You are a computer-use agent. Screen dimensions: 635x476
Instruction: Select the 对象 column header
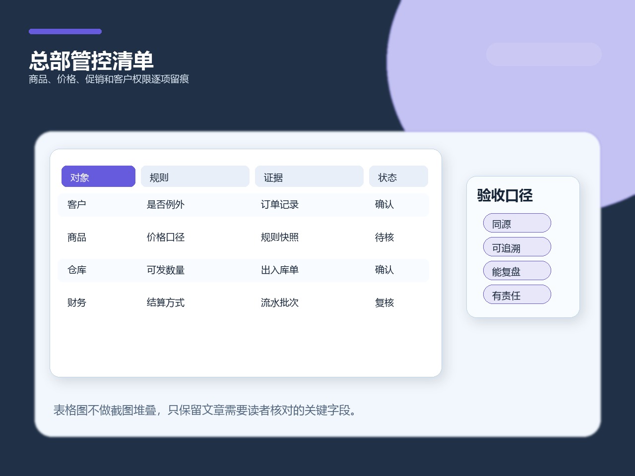pyautogui.click(x=98, y=177)
